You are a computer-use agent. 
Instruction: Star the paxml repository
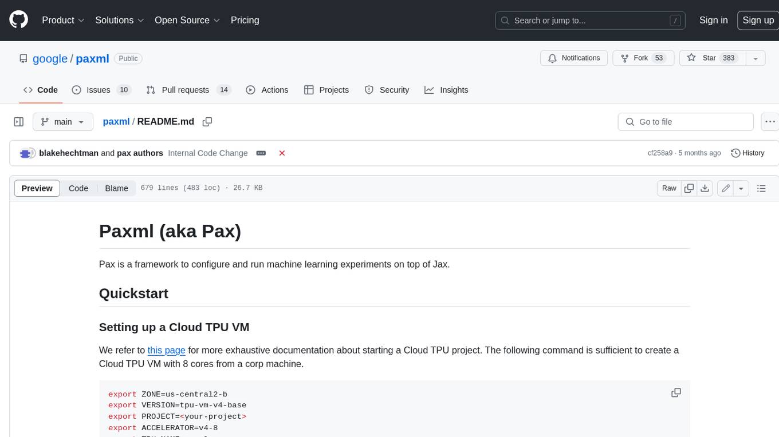pos(712,58)
